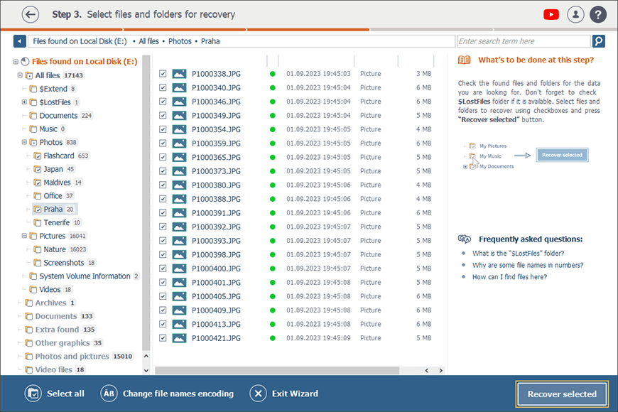Open the help question mark icon
Image resolution: width=618 pixels, height=412 pixels.
(598, 14)
